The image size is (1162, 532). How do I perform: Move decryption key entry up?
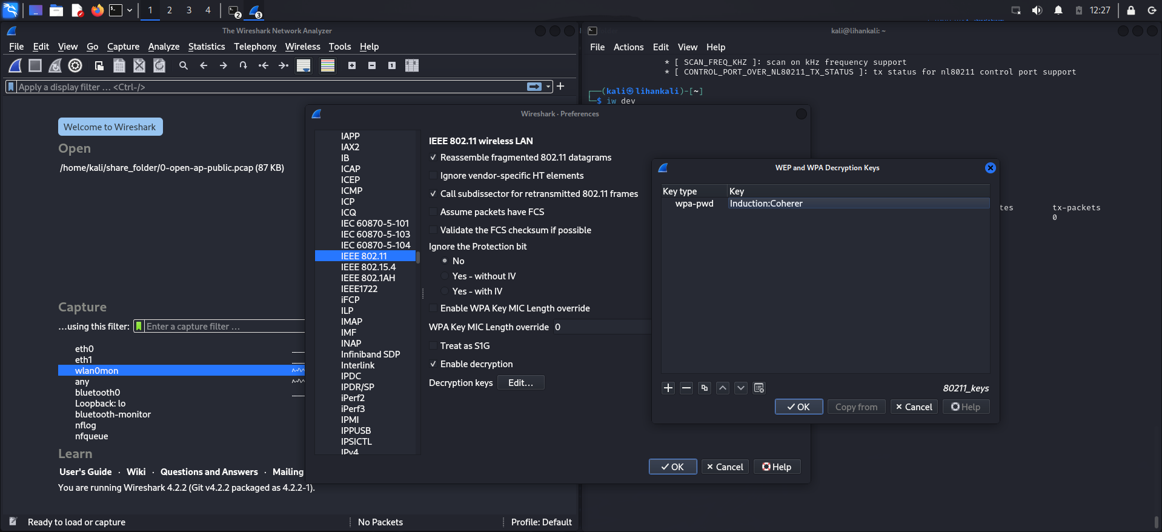pyautogui.click(x=723, y=388)
